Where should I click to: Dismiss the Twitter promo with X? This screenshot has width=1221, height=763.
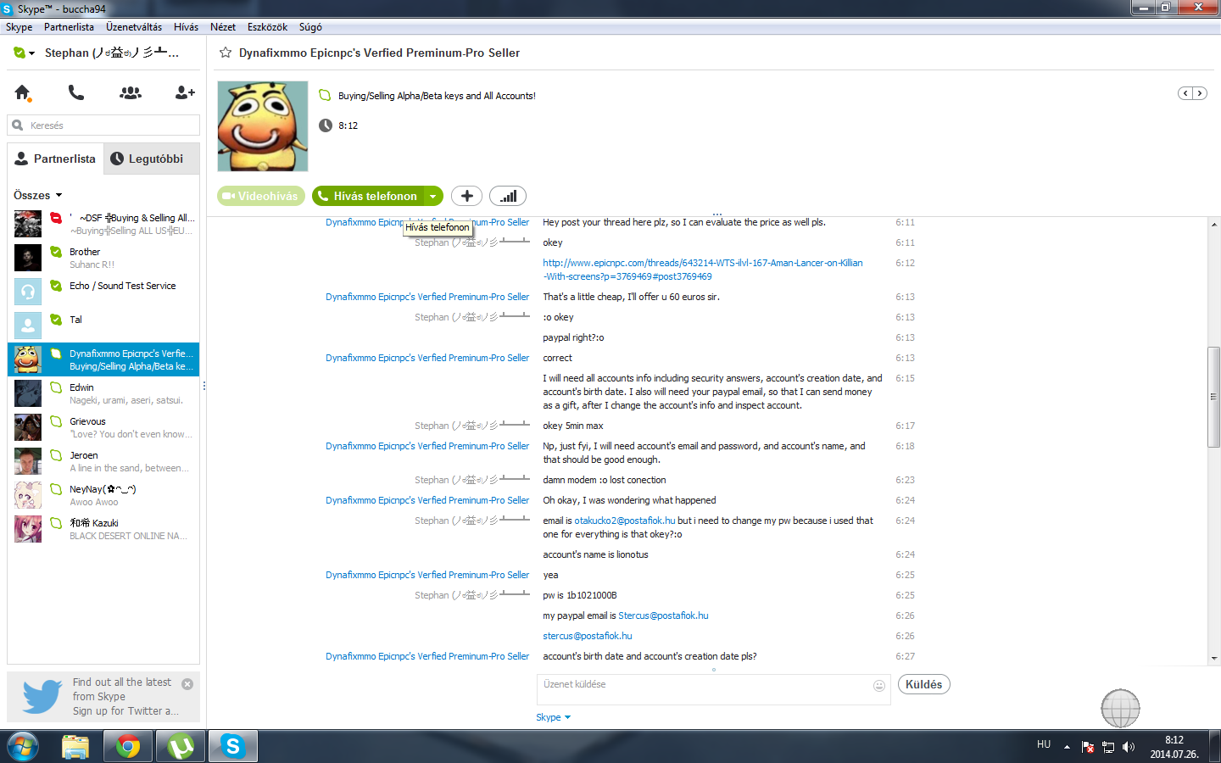point(187,684)
